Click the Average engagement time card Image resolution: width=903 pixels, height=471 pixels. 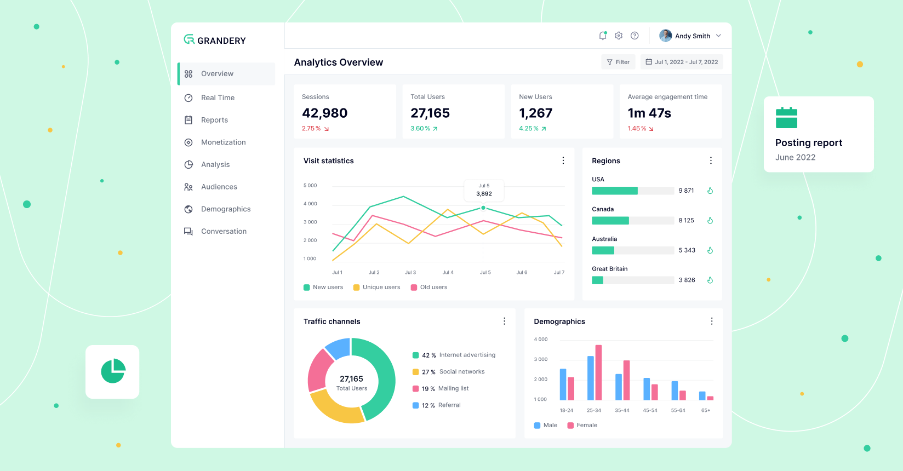tap(671, 111)
